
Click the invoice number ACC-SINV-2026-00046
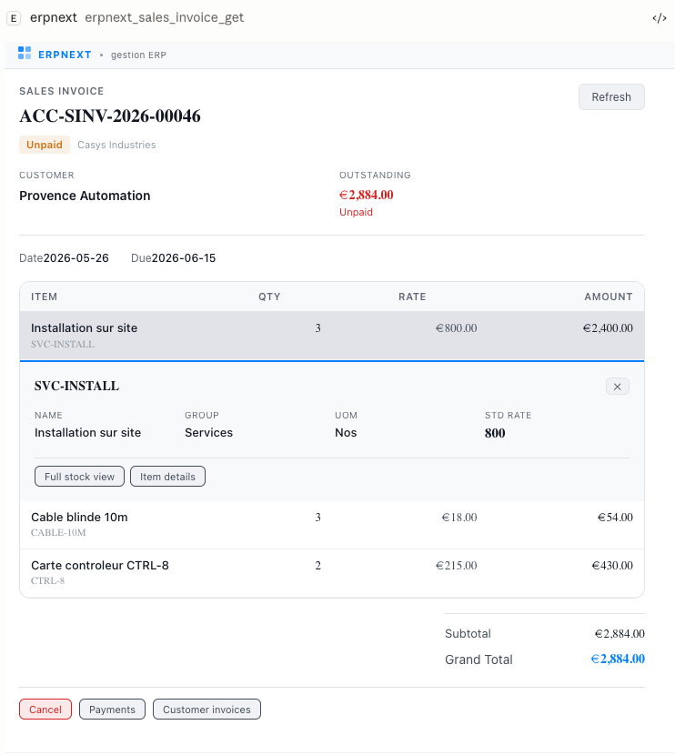pos(110,116)
